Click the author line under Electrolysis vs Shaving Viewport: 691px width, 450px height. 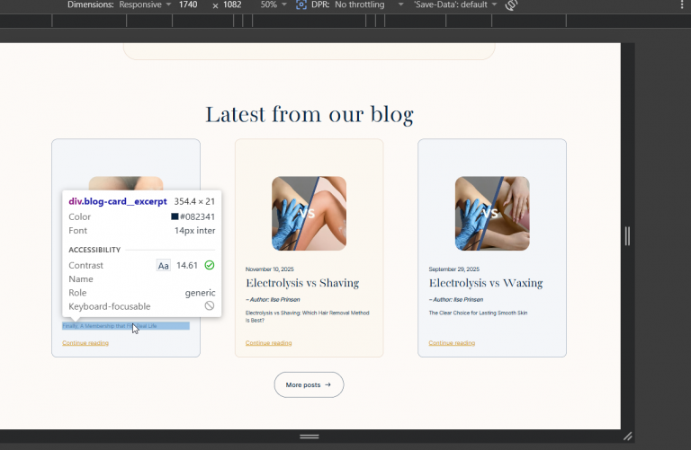click(x=273, y=300)
